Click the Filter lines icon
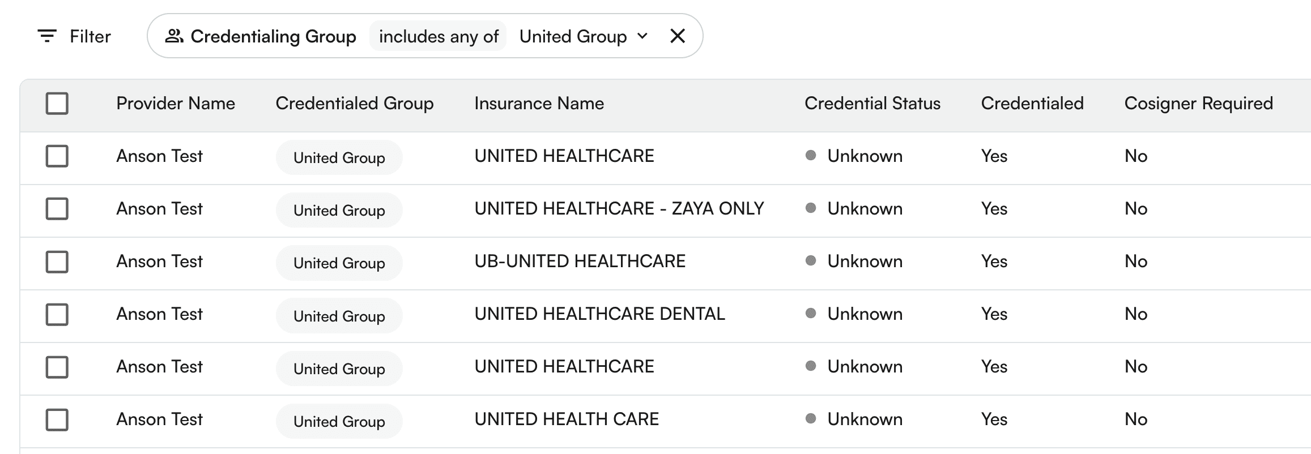The width and height of the screenshot is (1311, 454). tap(46, 36)
